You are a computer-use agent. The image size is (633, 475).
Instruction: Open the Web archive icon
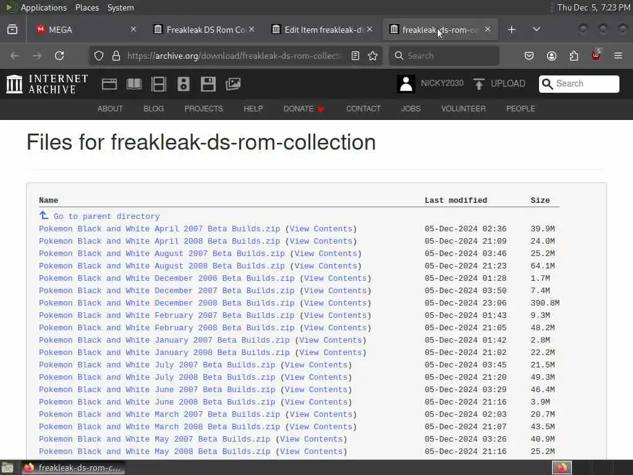pos(109,84)
